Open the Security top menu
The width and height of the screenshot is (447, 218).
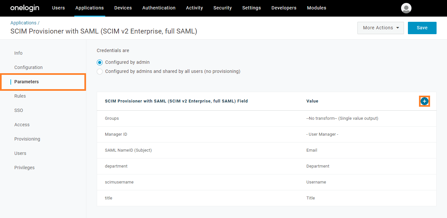[x=223, y=8]
